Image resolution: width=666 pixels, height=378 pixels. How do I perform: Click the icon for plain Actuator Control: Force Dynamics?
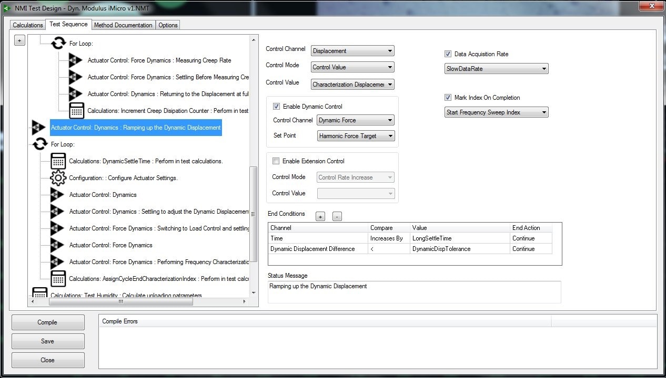point(57,245)
